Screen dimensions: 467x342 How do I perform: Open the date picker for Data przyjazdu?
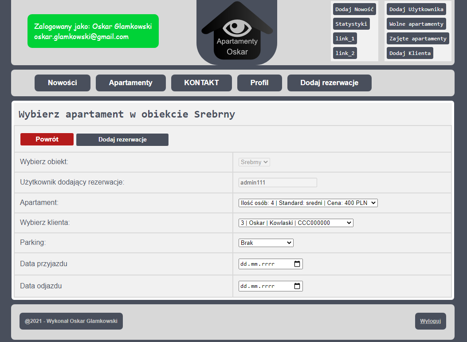296,264
